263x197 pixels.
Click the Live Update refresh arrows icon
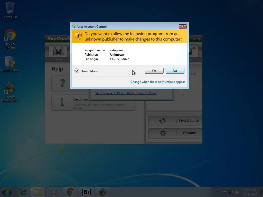coord(162,121)
